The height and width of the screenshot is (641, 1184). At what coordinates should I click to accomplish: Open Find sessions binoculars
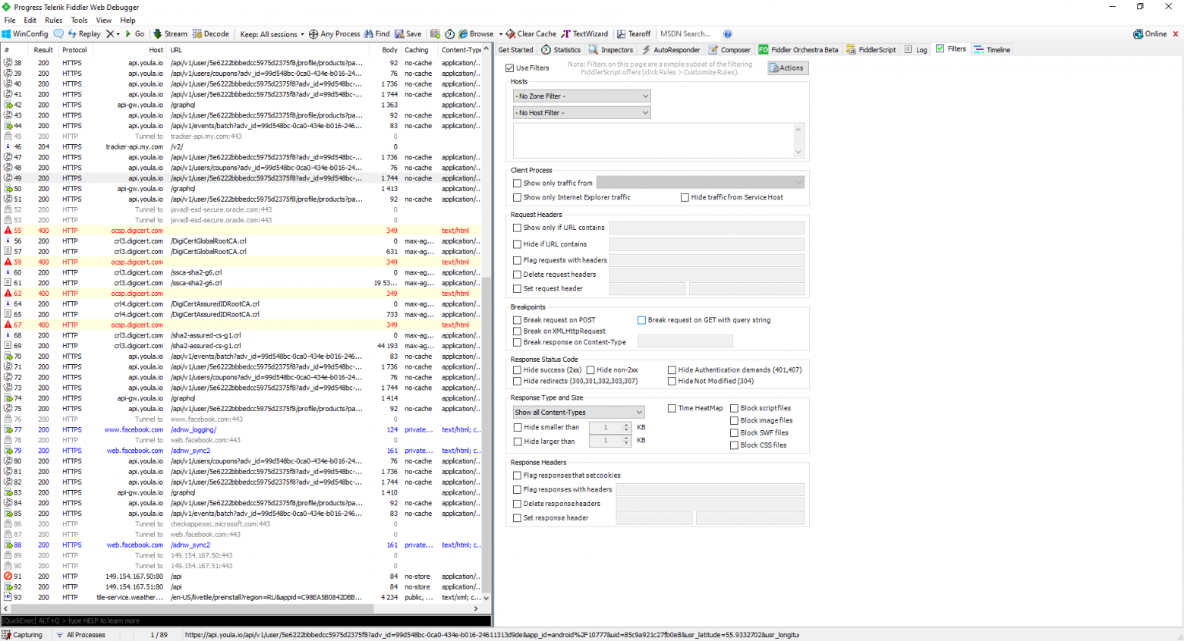(376, 33)
